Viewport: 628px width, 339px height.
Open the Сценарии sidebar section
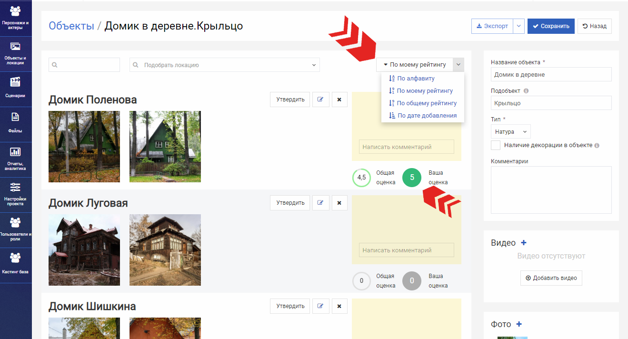tap(16, 90)
